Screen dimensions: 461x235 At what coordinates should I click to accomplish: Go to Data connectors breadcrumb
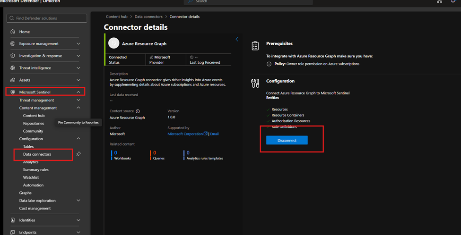[148, 17]
